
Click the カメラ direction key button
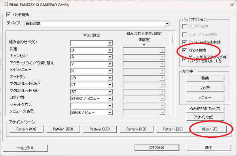205,88
